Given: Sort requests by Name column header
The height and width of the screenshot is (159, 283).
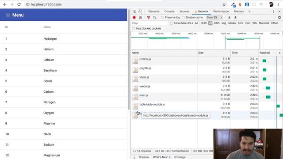Looking at the screenshot, I should coord(164,53).
